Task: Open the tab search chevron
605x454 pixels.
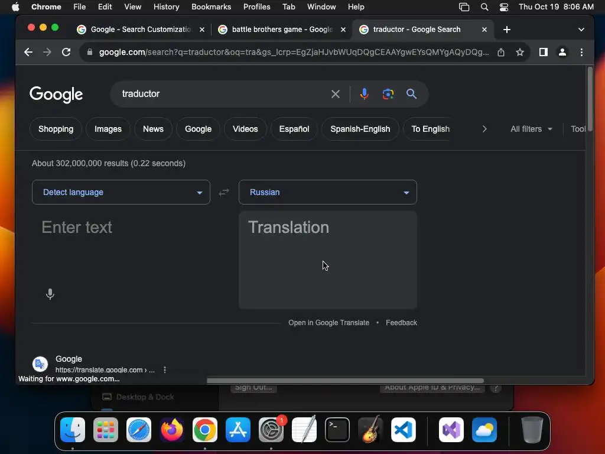Action: click(581, 30)
